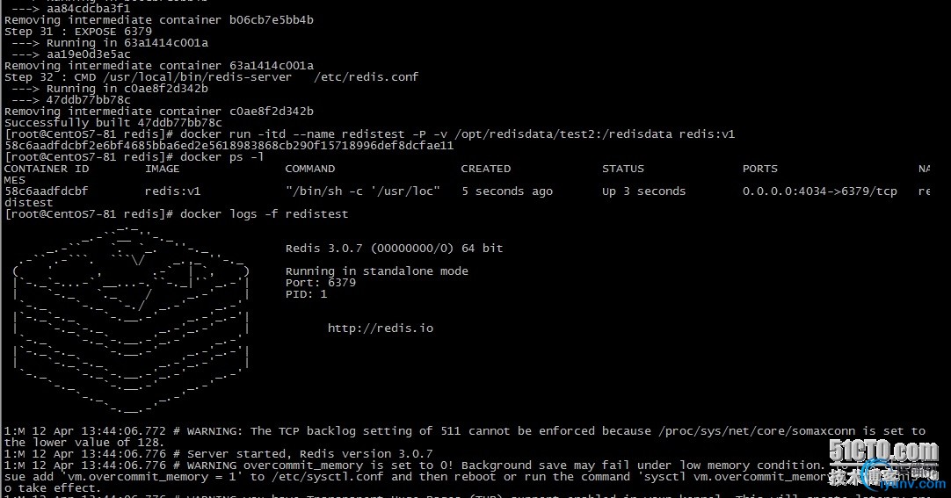Click the 'Successfully built 47ddb77bb78c' line
This screenshot has height=498, width=951.
(113, 123)
